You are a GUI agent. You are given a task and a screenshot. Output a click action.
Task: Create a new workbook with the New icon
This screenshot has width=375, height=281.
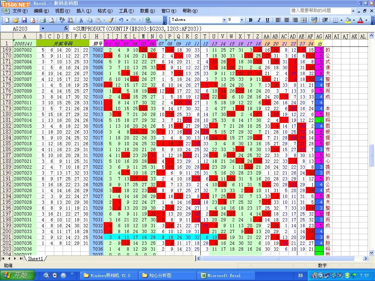coord(7,20)
